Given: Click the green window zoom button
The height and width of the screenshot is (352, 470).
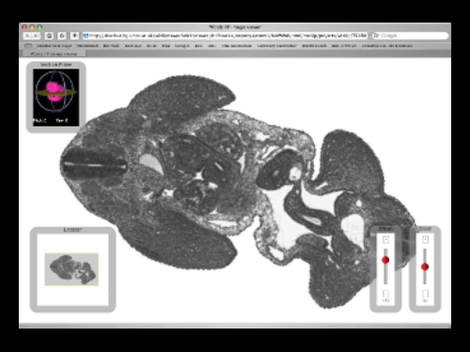Looking at the screenshot, I should (39, 27).
